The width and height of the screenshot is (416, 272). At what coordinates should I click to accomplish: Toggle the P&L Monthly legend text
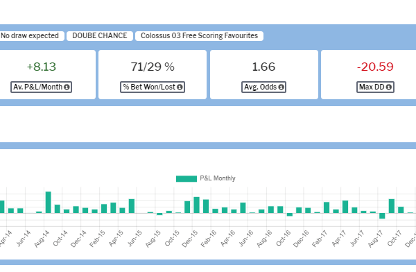pos(218,178)
